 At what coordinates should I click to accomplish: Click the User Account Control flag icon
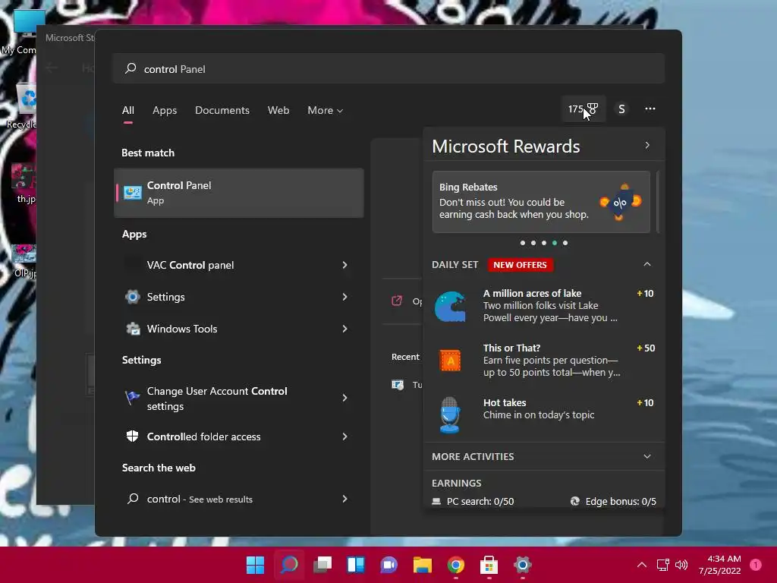pos(132,398)
